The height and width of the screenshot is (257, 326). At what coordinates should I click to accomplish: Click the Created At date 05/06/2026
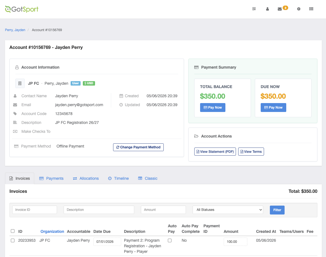coord(266,240)
